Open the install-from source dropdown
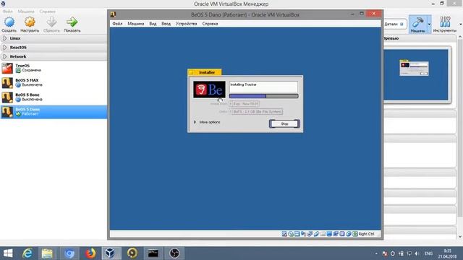The image size is (463, 260). tap(245, 104)
